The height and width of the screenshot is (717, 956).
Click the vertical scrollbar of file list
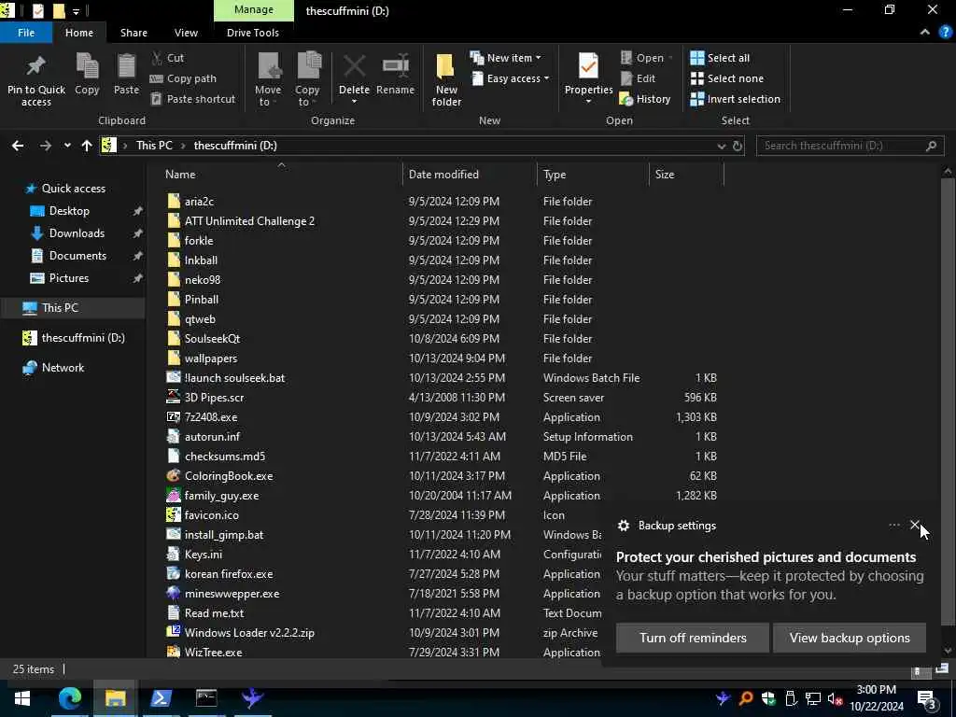tap(947, 402)
